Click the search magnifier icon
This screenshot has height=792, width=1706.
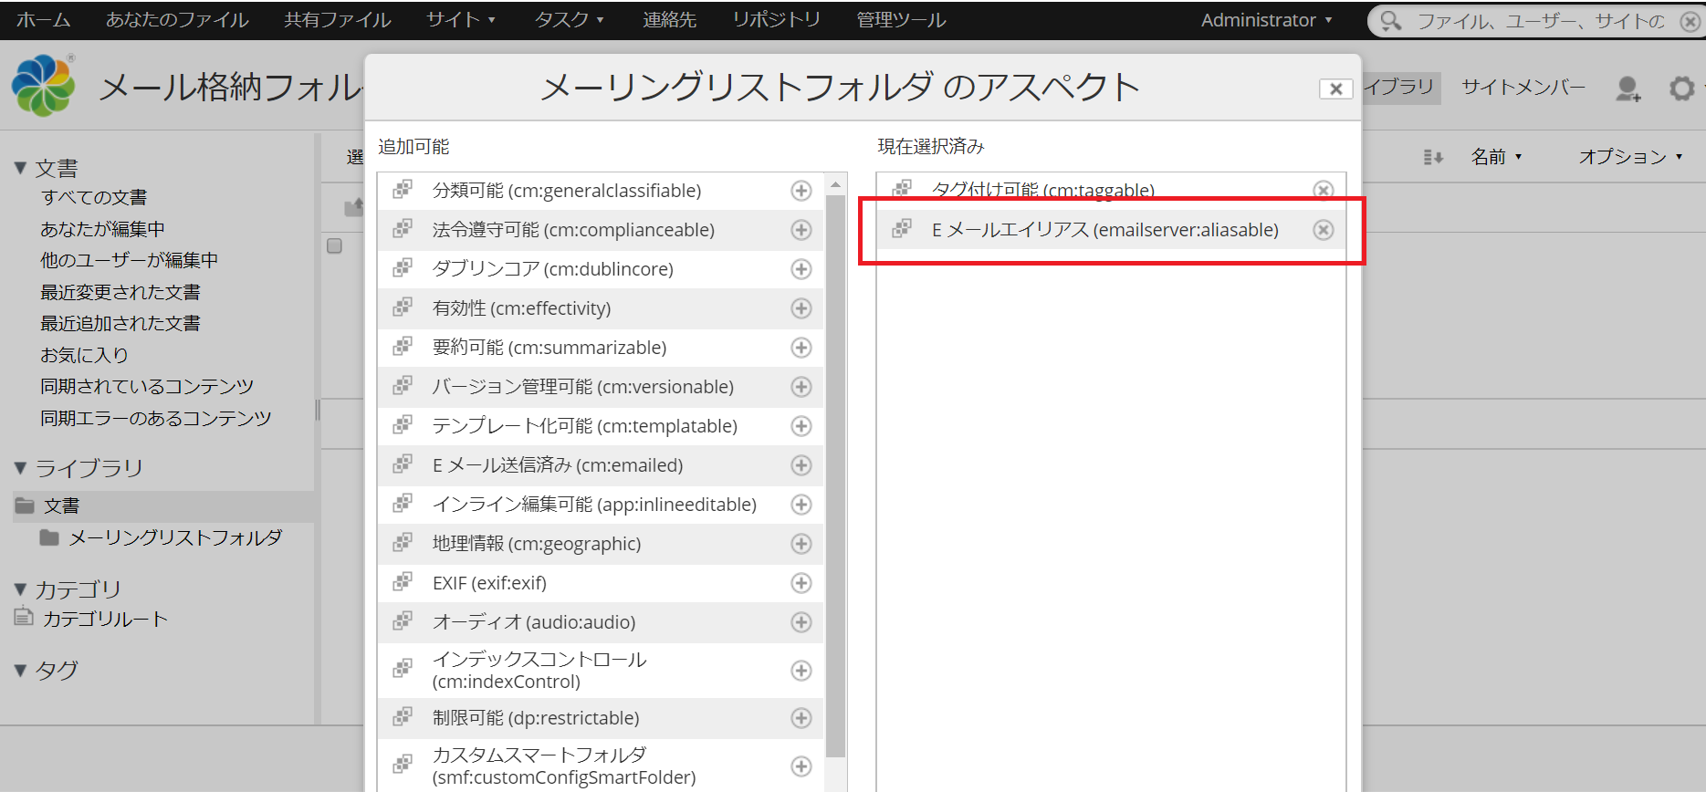(x=1390, y=20)
